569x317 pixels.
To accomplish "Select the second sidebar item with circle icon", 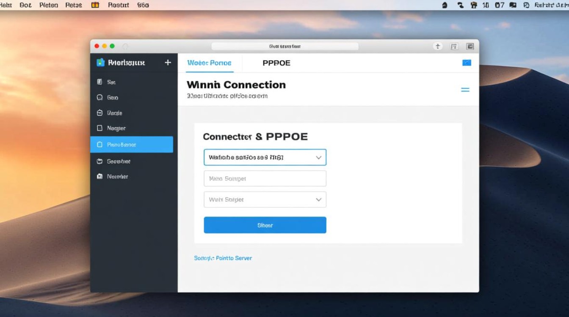I will click(112, 97).
